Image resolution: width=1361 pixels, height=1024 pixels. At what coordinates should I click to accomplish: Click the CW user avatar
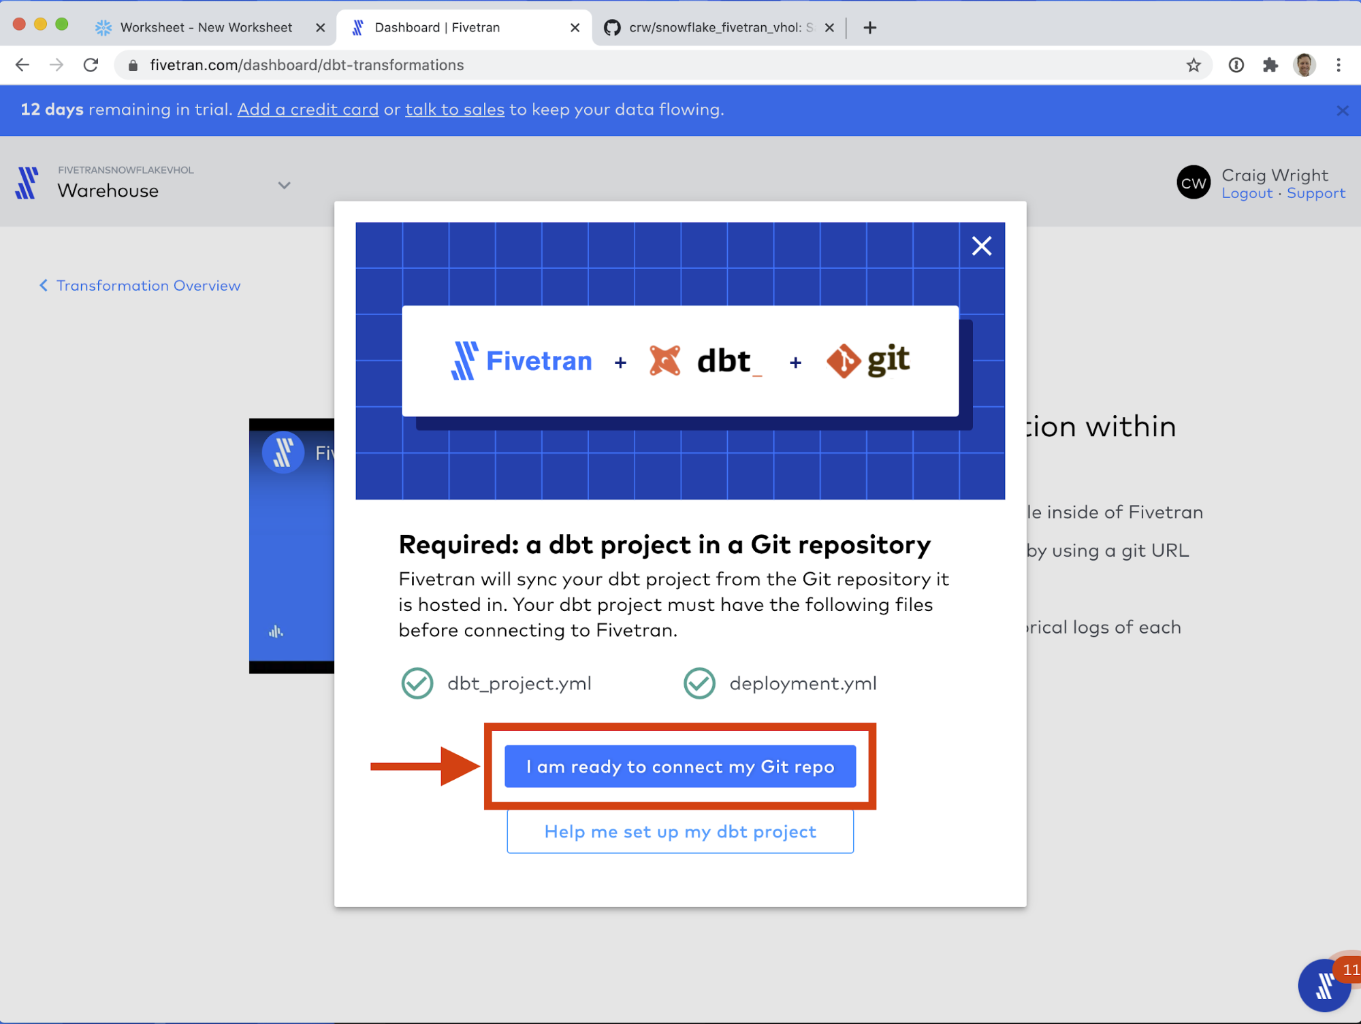[x=1193, y=183]
